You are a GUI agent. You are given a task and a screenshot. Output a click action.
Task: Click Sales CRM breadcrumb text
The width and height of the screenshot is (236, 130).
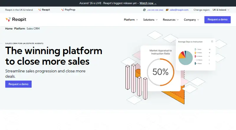coord(33,29)
